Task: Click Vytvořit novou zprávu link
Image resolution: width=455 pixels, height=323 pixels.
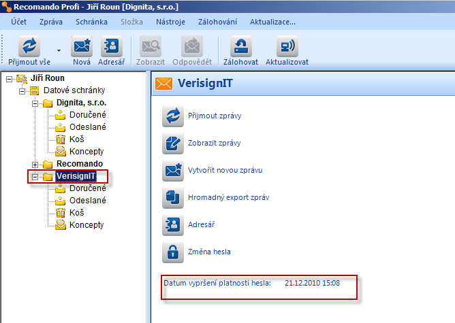Action: tap(225, 170)
